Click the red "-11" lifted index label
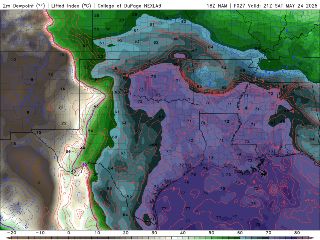Screen dimensions: 320x240 coord(146,80)
